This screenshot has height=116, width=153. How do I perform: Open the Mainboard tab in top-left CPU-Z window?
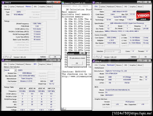coord(20,7)
